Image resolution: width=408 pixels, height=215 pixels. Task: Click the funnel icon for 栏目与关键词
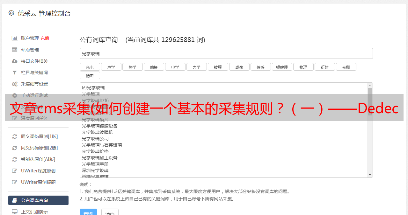pos(15,73)
